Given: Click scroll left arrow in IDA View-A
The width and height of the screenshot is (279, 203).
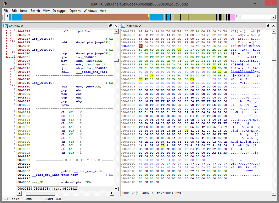Looking at the screenshot, I should click(x=19, y=193).
